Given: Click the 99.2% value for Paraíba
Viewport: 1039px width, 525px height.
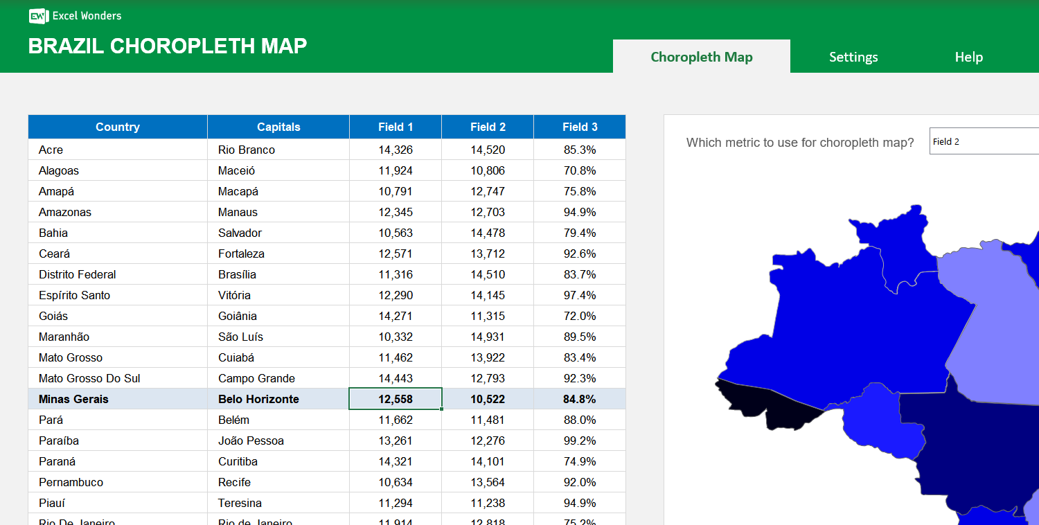Looking at the screenshot, I should 579,440.
